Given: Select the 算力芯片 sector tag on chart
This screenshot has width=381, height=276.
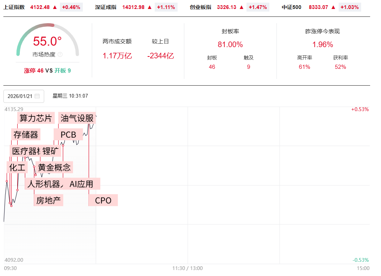Looking at the screenshot, I should pos(36,118).
